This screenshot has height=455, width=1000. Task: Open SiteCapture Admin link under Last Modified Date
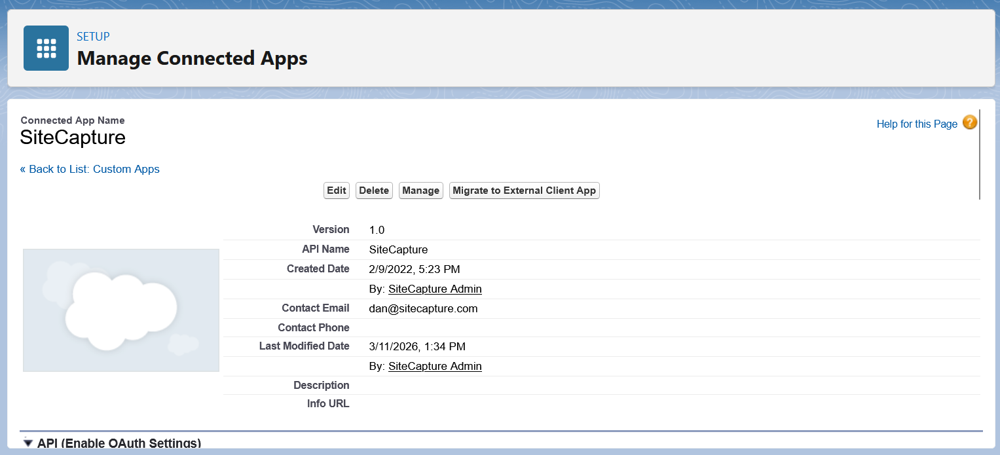(435, 366)
